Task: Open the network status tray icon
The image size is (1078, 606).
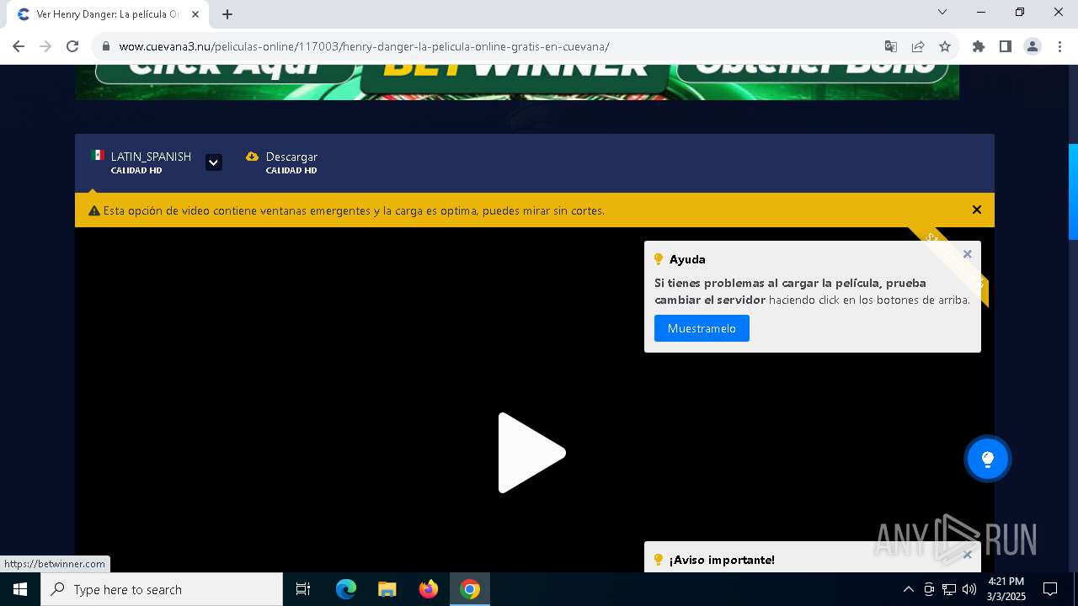Action: [949, 589]
